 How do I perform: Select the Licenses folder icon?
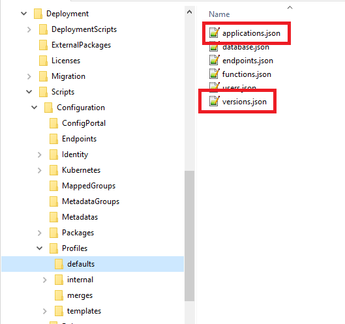click(43, 61)
